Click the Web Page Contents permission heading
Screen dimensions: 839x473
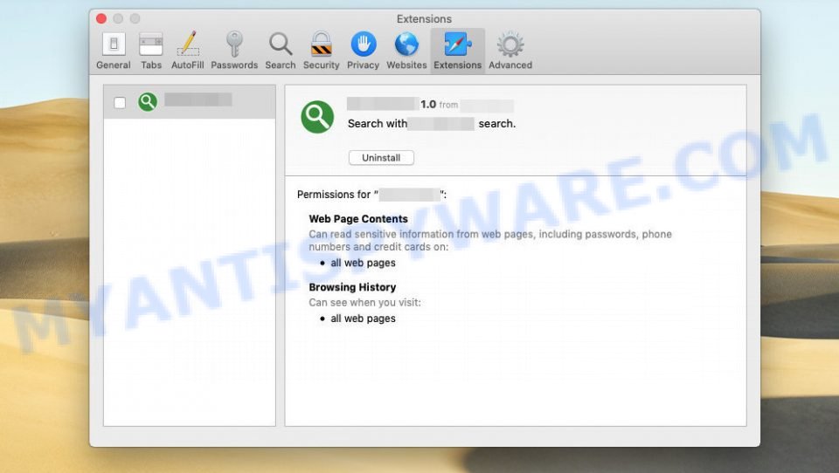[x=358, y=219]
